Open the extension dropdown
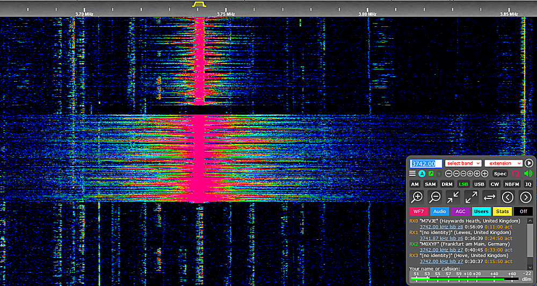The image size is (537, 286). pyautogui.click(x=503, y=163)
